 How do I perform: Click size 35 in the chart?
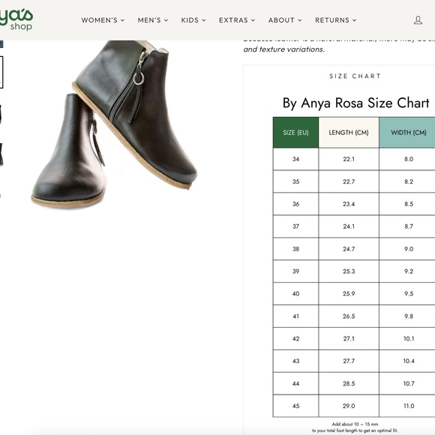click(x=295, y=181)
